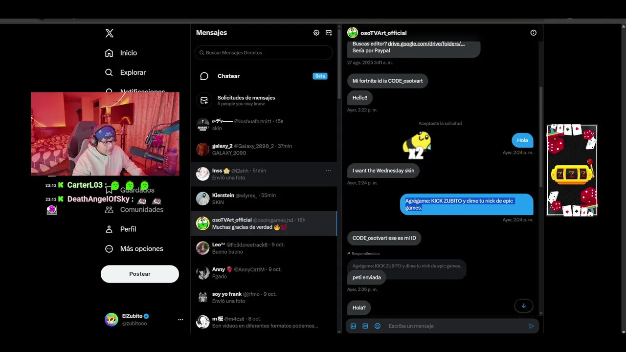
Task: Open Inicio from the sidebar
Action: (x=121, y=53)
